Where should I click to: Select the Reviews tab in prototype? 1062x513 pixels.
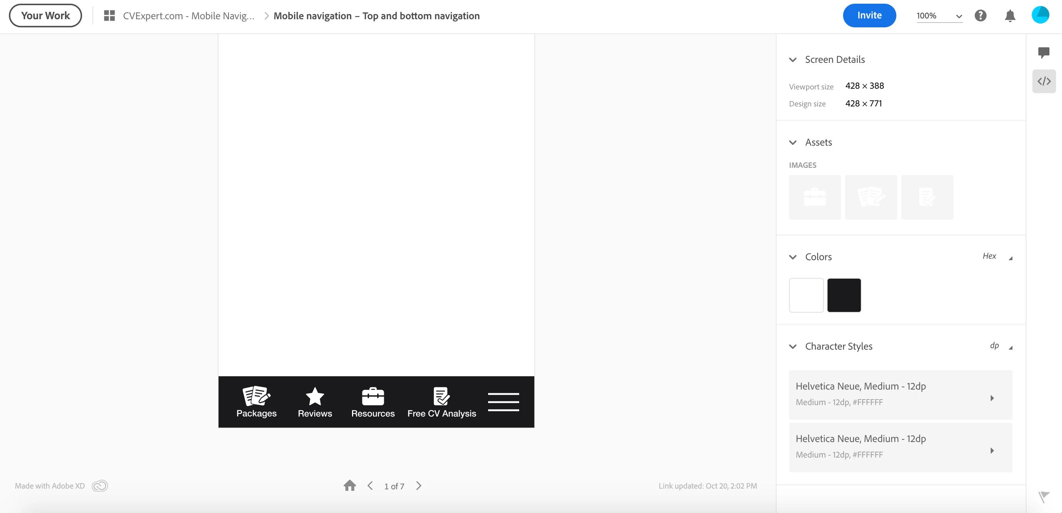pos(315,402)
